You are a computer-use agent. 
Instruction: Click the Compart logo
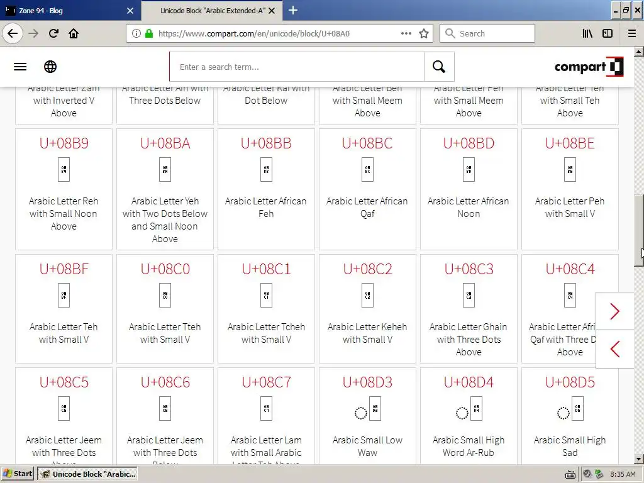pyautogui.click(x=589, y=67)
